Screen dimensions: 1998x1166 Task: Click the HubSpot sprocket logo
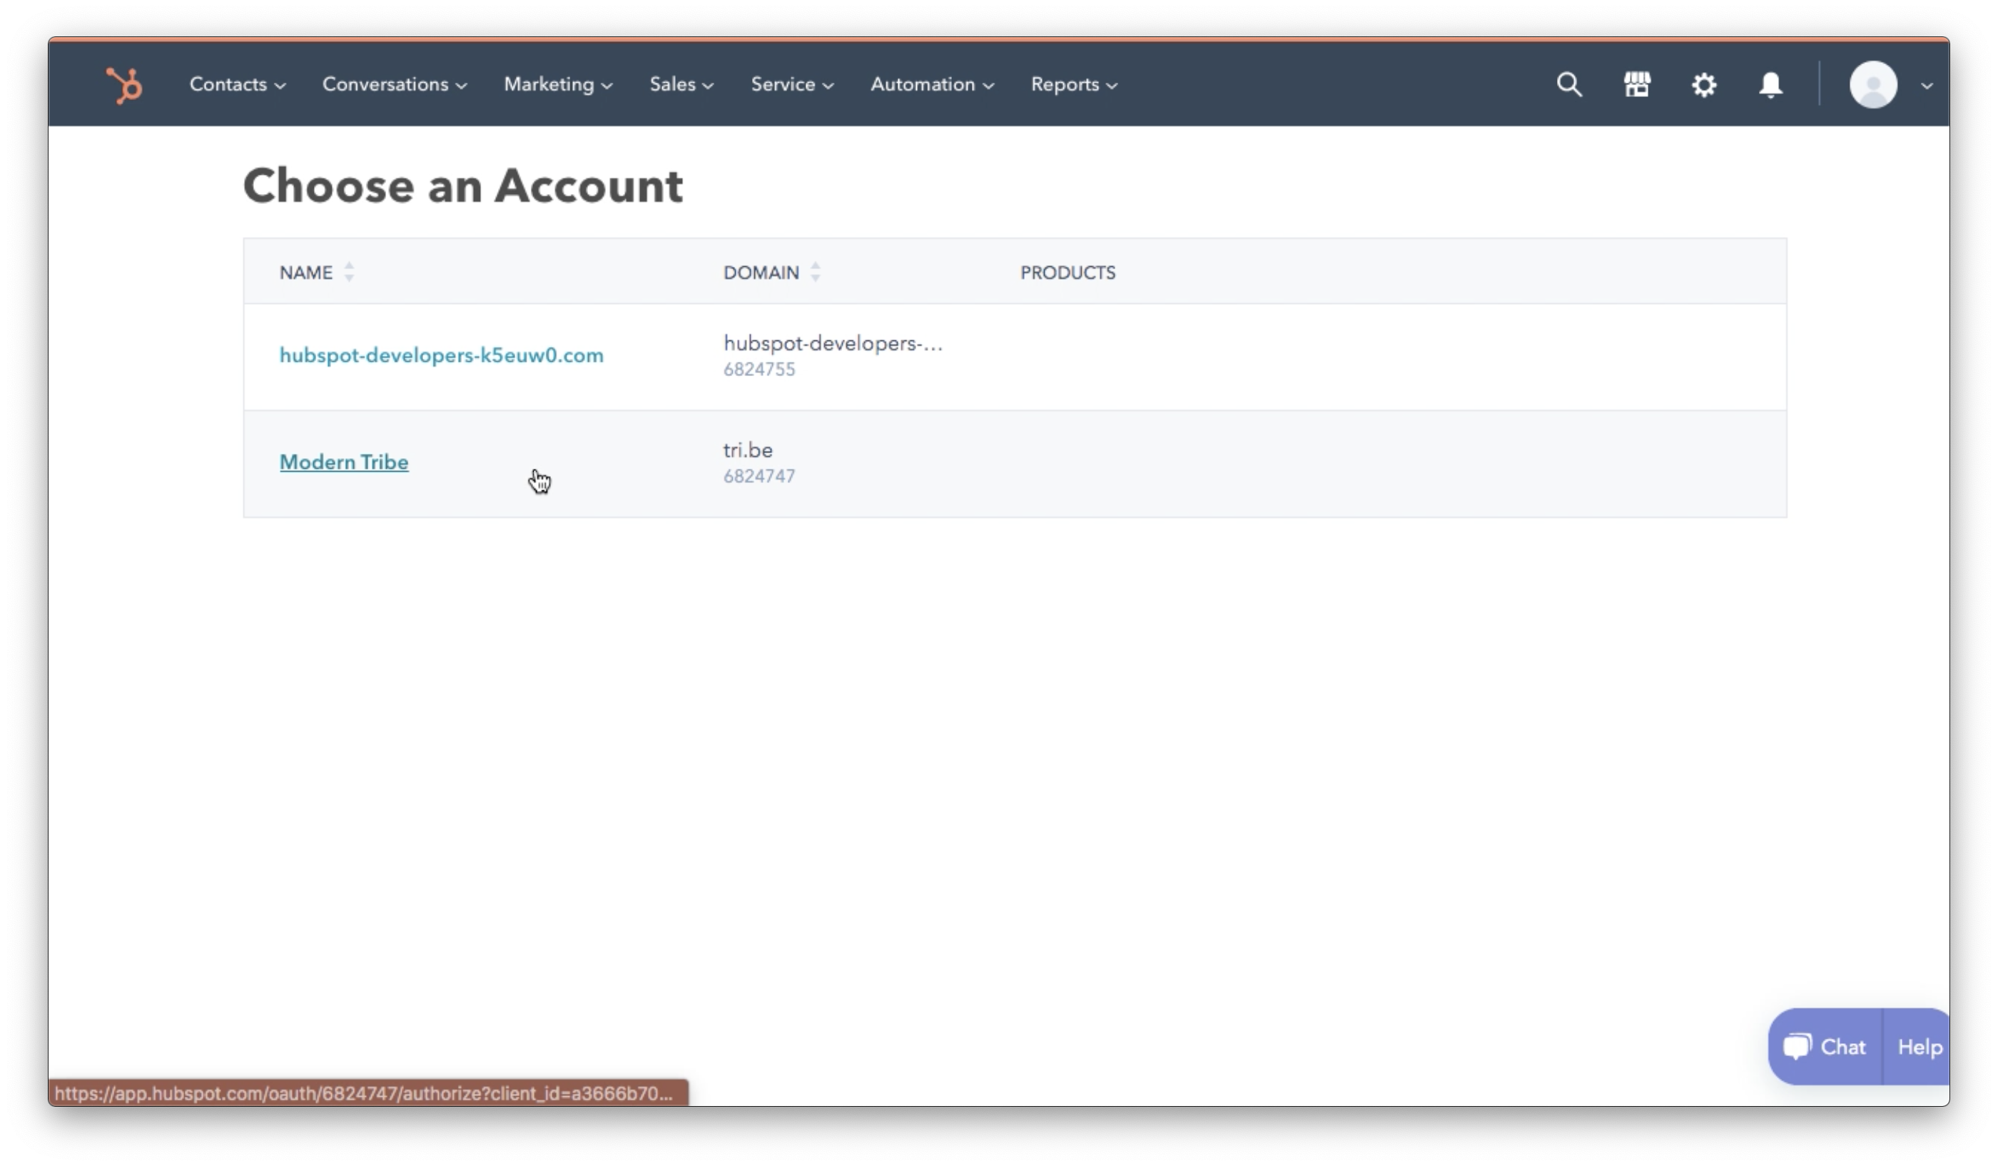tap(124, 85)
